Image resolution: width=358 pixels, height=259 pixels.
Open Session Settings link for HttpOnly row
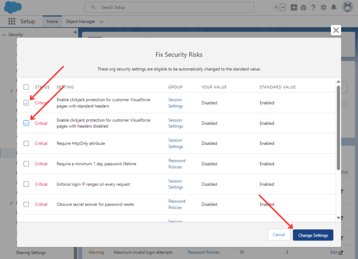pyautogui.click(x=176, y=143)
